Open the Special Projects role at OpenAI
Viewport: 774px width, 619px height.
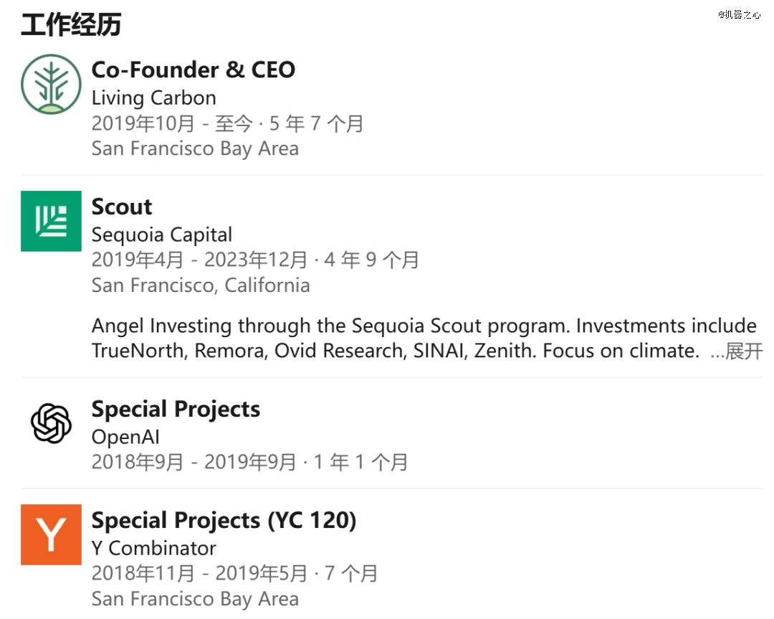[176, 409]
